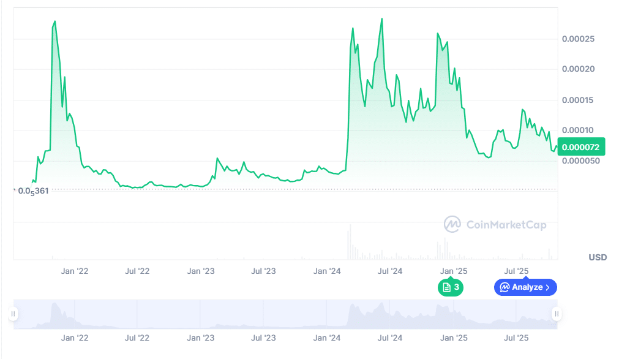Click the chevron arrow on the Analyze button

tap(548, 287)
